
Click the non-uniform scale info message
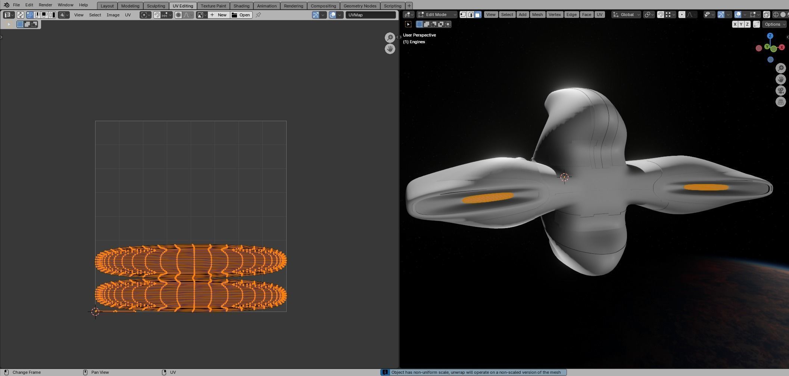(x=473, y=372)
